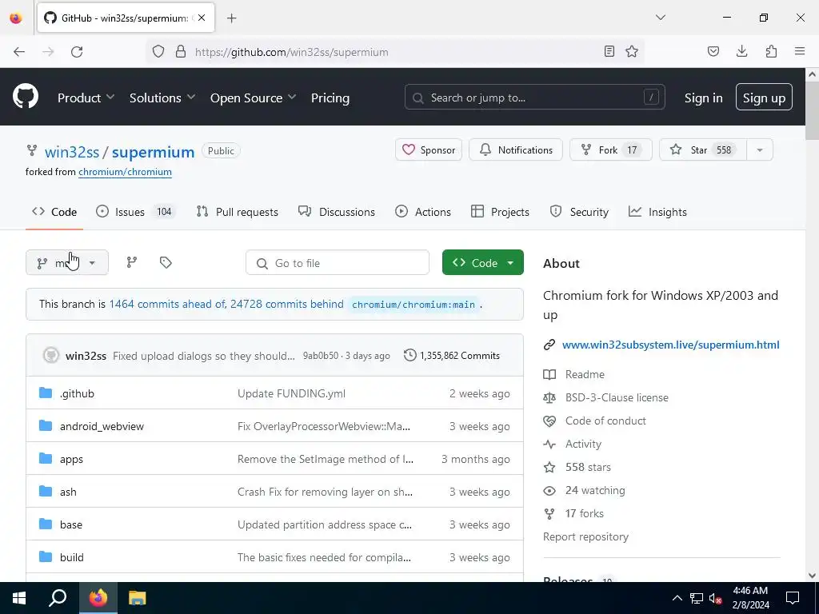Open main branch selector dropdown
Viewport: 819px width, 614px height.
(67, 262)
